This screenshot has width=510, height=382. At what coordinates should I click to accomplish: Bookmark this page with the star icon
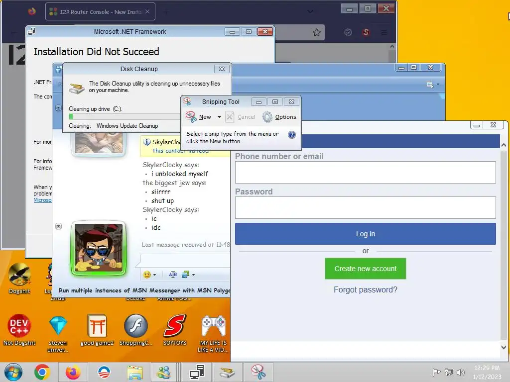pos(316,32)
